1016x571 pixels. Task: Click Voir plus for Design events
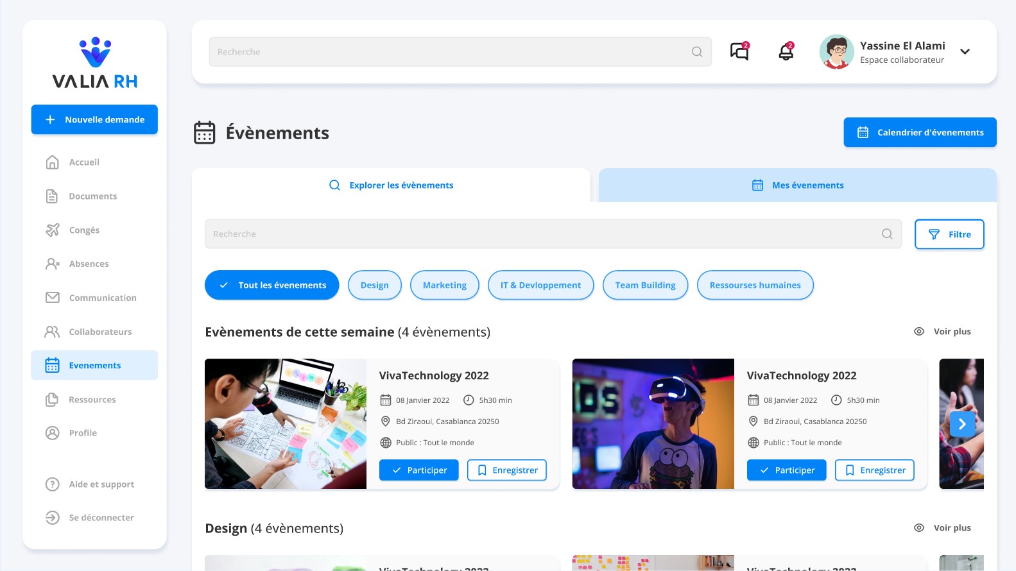pos(942,528)
